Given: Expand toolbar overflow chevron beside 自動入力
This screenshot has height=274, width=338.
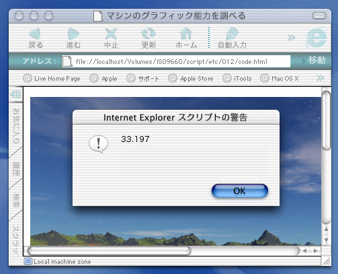Looking at the screenshot, I should click(291, 38).
